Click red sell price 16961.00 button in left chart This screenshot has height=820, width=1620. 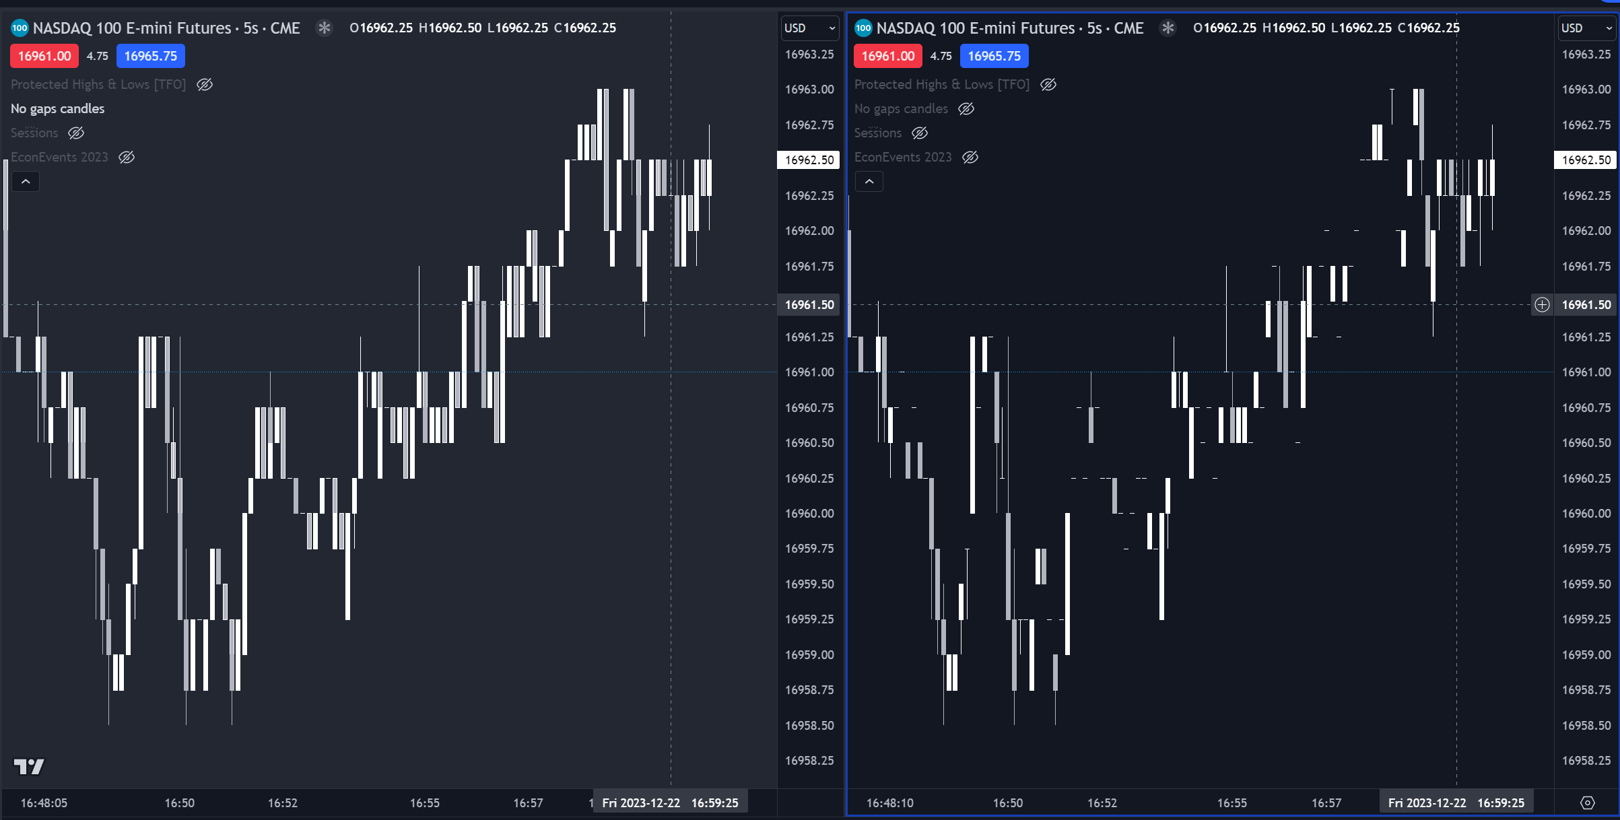point(44,57)
